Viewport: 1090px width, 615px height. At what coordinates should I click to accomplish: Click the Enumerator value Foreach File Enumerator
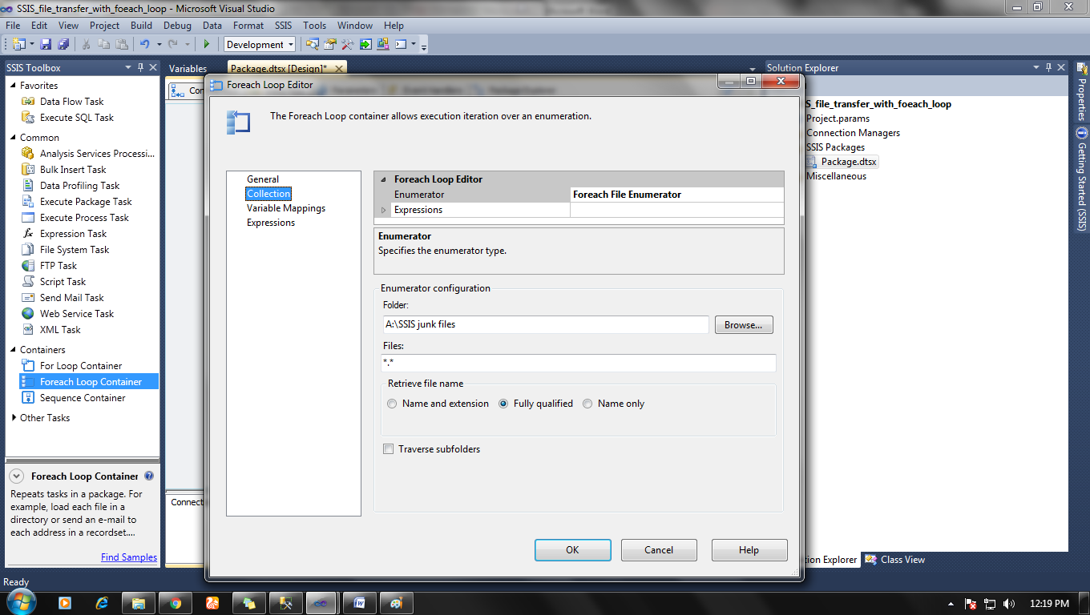click(x=677, y=195)
